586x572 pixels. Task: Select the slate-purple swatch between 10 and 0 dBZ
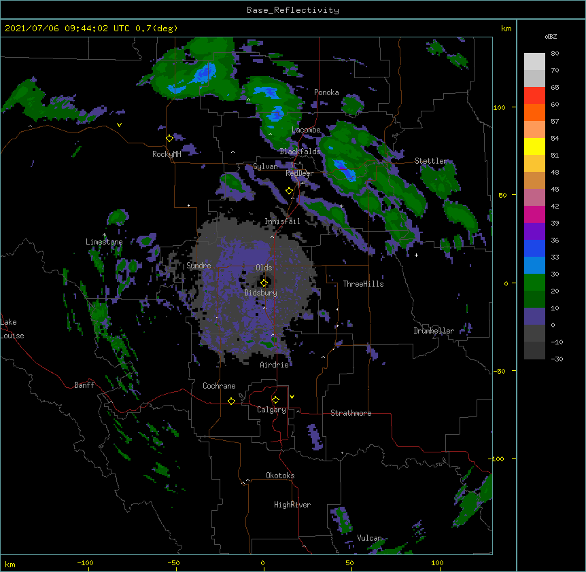click(x=534, y=317)
